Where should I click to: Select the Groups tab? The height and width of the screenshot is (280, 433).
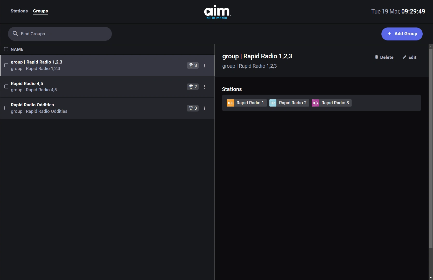point(40,11)
